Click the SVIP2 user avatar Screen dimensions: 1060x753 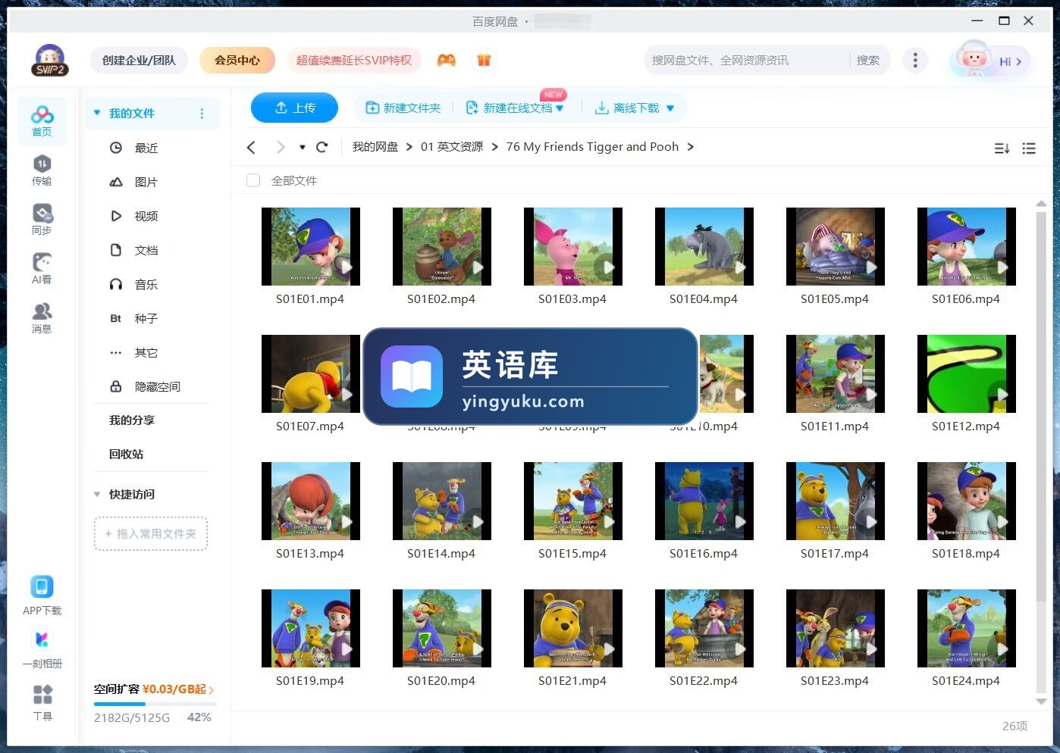coord(50,60)
